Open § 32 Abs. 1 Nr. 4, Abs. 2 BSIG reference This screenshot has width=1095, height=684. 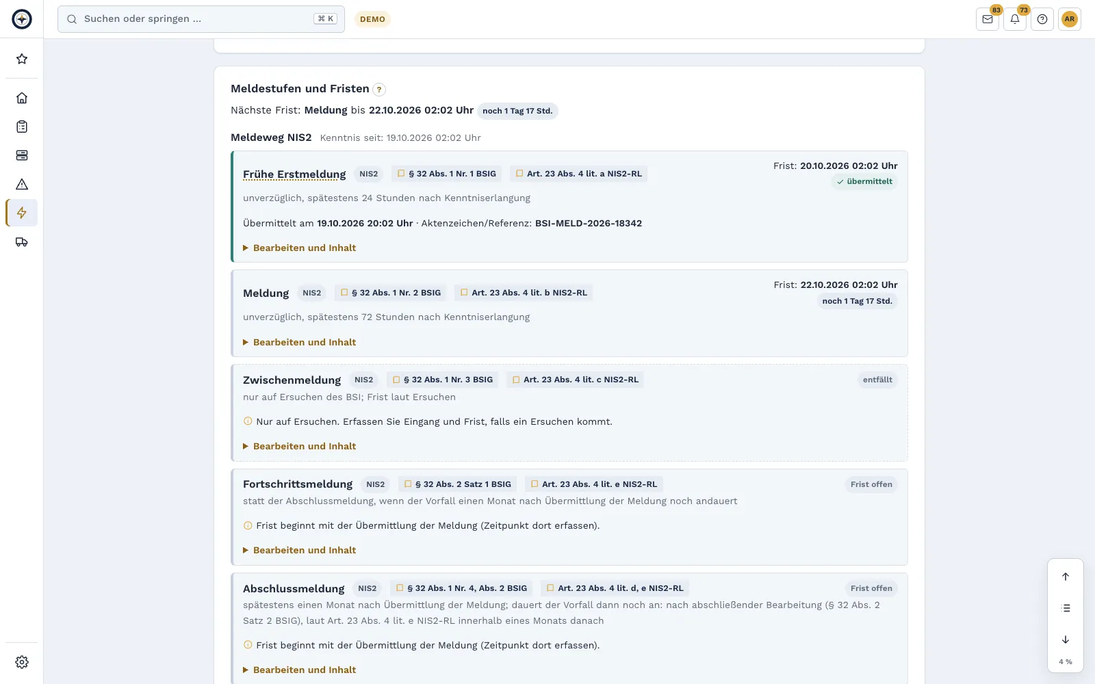[462, 588]
